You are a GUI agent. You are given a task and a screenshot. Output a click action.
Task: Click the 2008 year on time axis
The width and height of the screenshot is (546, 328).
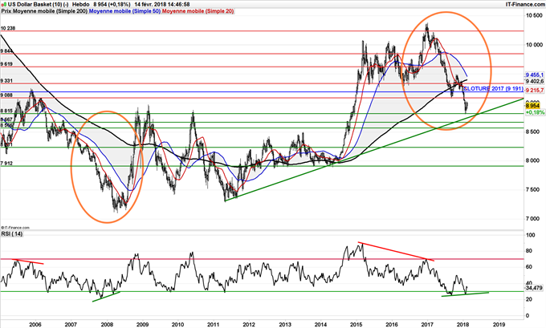tap(107, 325)
